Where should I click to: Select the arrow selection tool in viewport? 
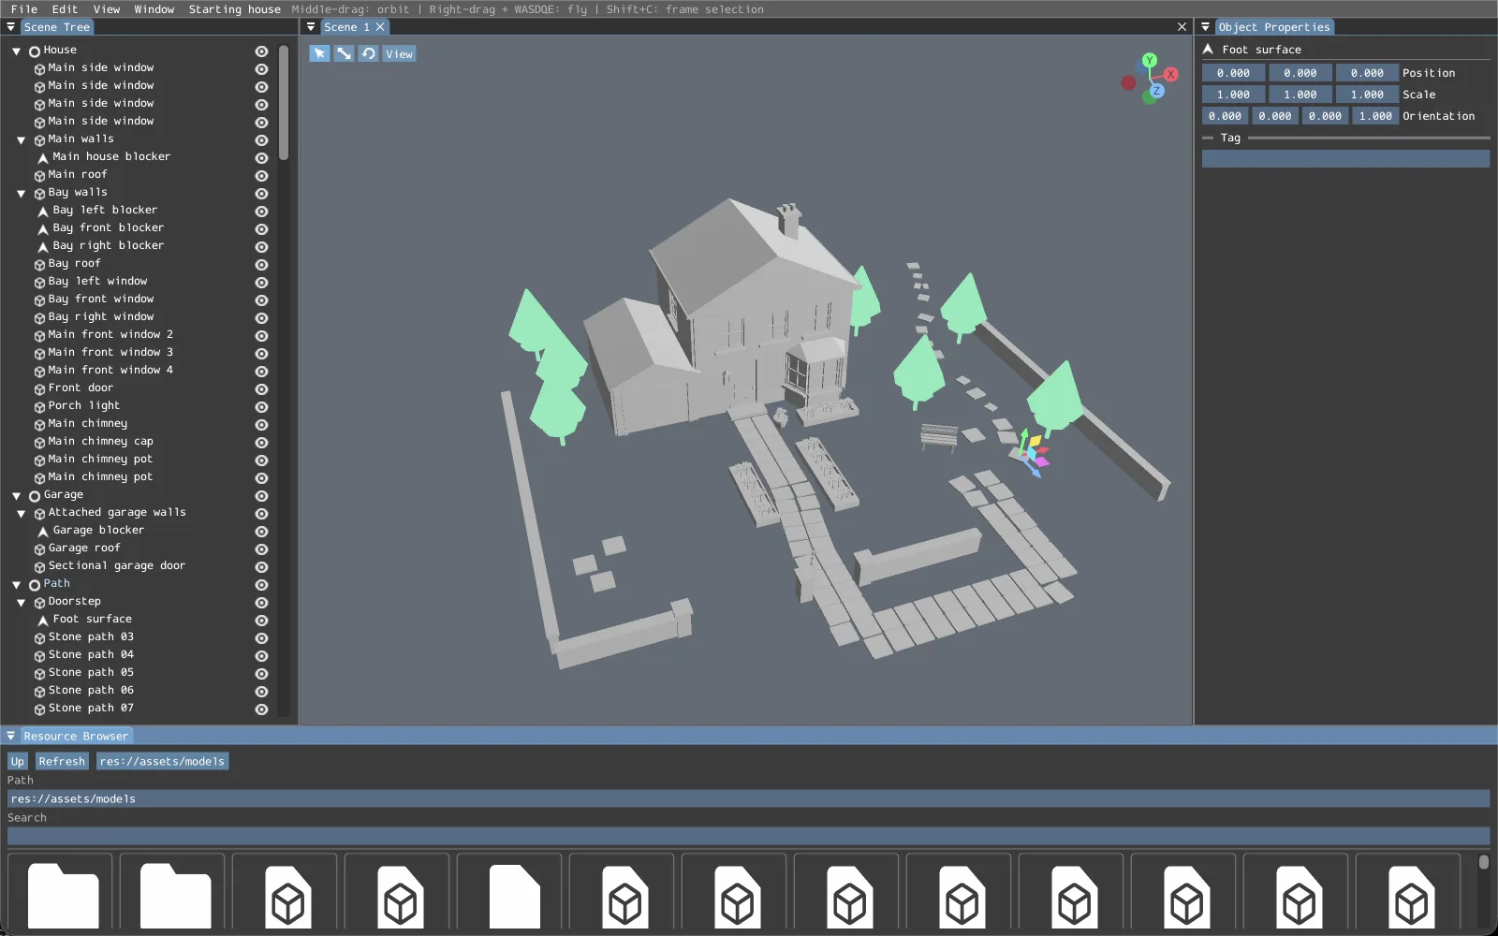(319, 53)
